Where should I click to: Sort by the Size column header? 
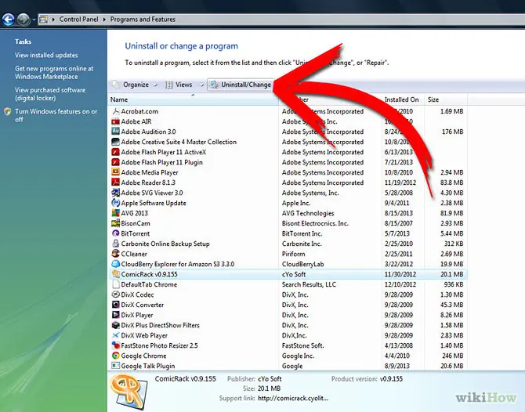445,99
